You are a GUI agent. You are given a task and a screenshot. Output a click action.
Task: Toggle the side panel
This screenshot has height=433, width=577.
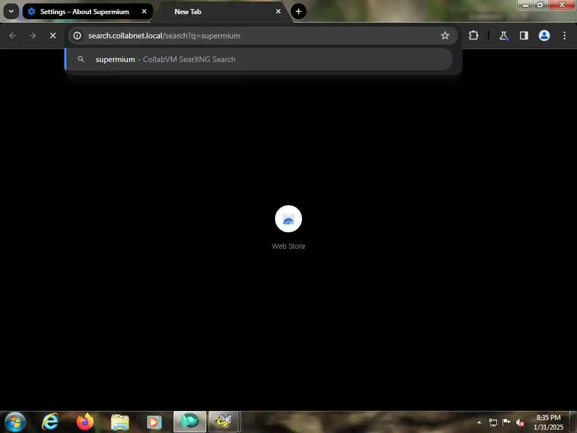coord(523,36)
